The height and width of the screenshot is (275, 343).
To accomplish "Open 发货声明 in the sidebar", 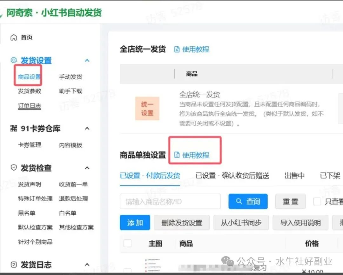I will 30,184.
